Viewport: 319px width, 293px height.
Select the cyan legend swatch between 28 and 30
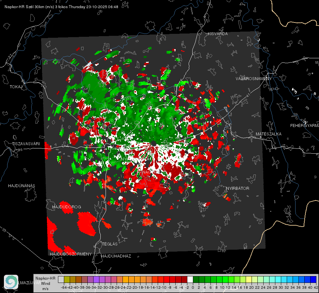click(278, 280)
